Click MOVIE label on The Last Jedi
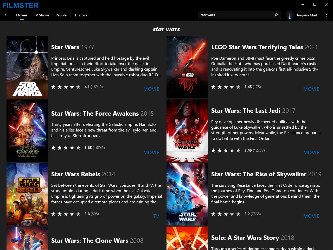The image size is (333, 250). 311,153
